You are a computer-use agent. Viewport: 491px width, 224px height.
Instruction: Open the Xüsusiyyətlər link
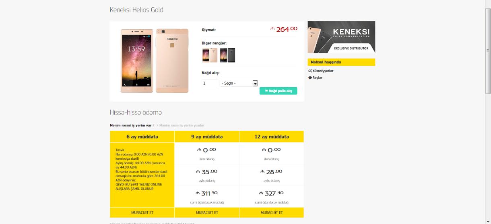(323, 71)
